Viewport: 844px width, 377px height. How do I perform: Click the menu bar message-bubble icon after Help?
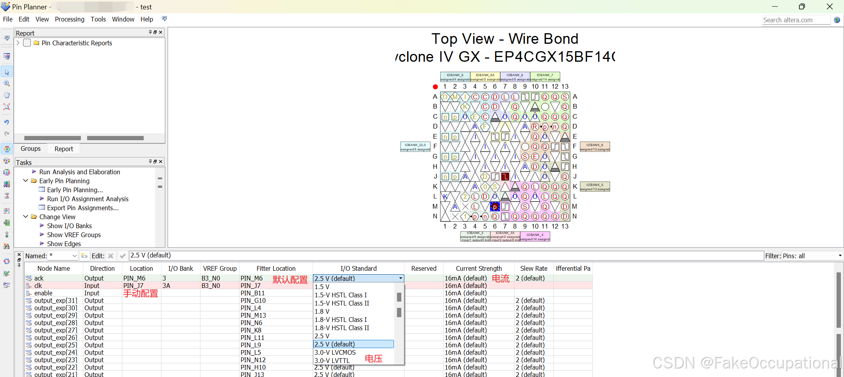tap(164, 19)
